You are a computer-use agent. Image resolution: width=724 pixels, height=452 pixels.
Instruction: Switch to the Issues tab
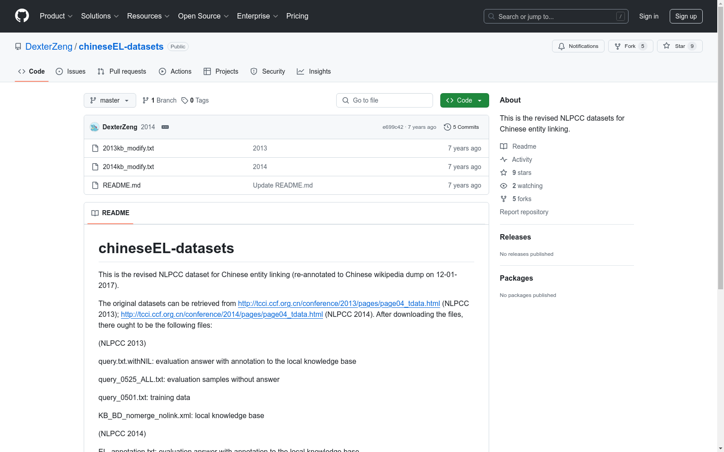[x=71, y=71]
